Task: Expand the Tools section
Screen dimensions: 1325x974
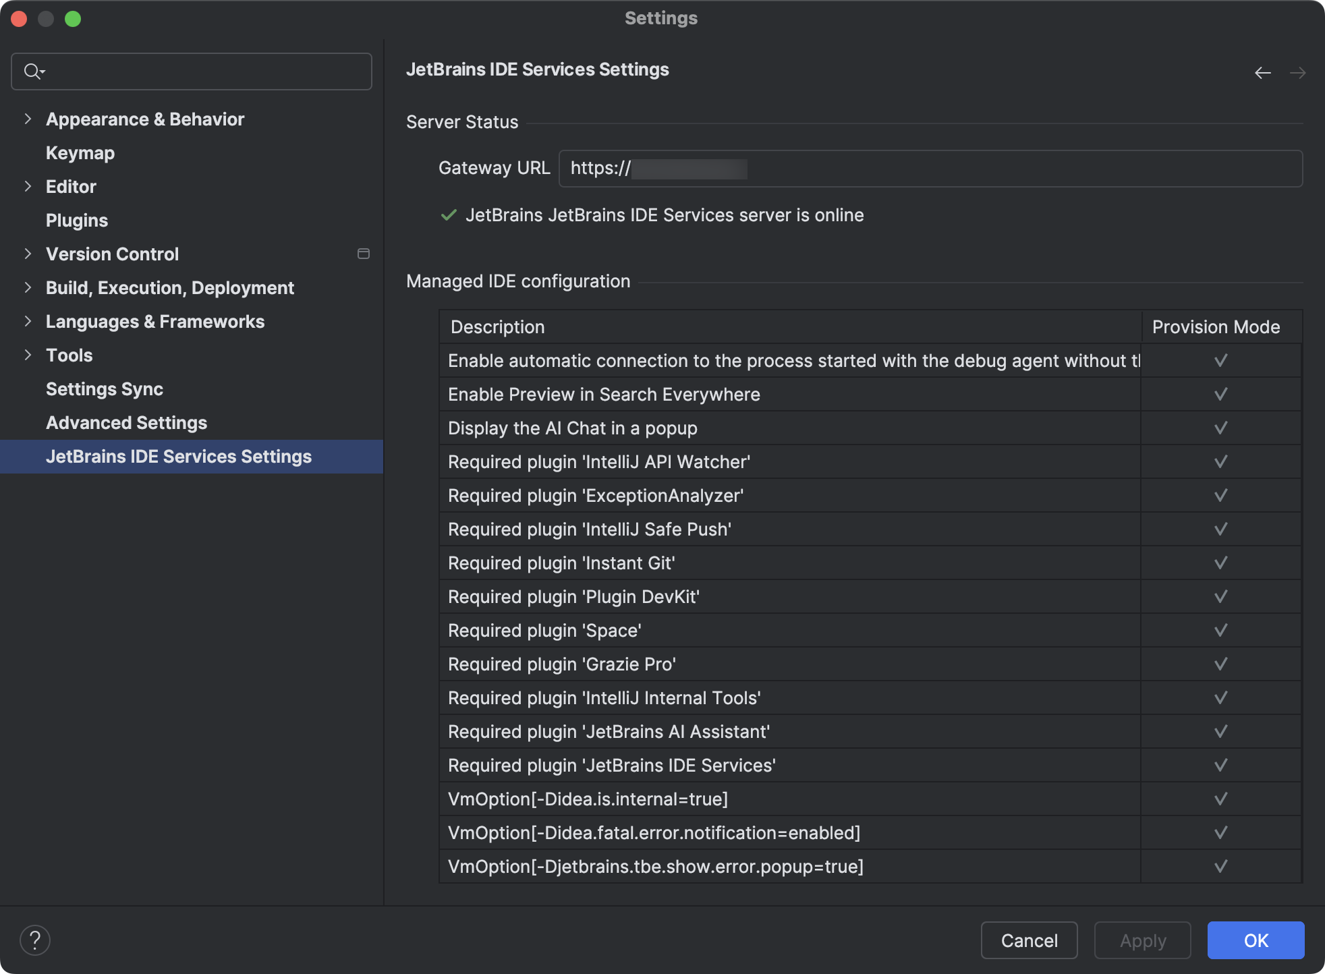Action: point(28,355)
